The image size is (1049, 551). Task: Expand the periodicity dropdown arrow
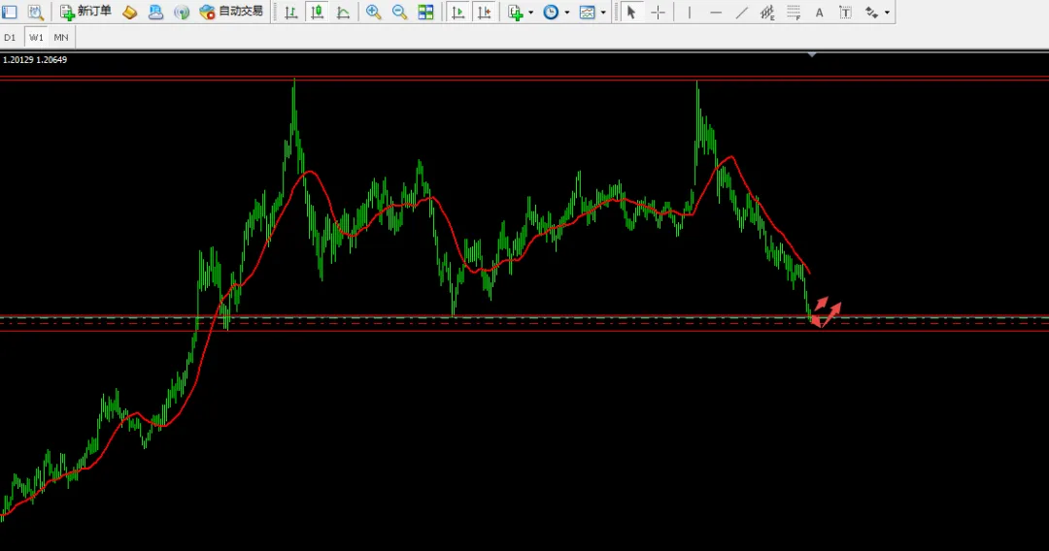click(x=567, y=13)
